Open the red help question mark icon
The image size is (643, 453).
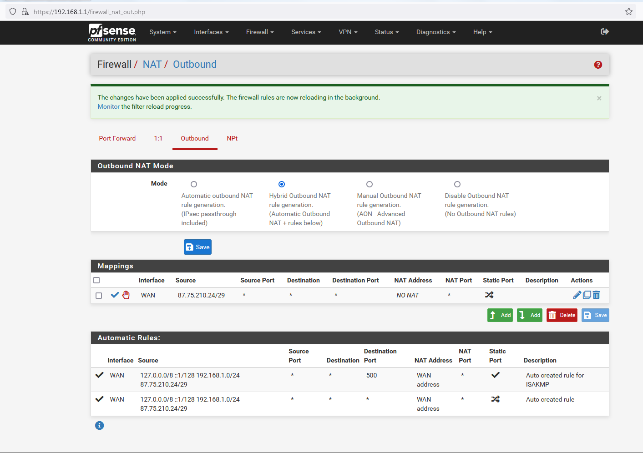pyautogui.click(x=598, y=65)
